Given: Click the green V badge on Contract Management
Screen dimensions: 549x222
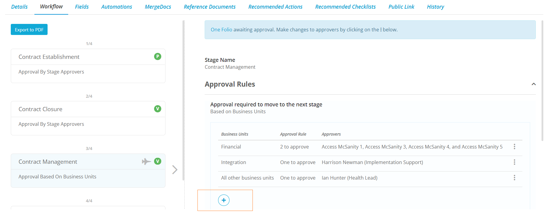Looking at the screenshot, I should [158, 161].
